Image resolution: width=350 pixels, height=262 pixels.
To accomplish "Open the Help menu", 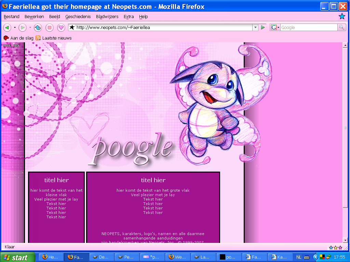I will click(x=144, y=16).
